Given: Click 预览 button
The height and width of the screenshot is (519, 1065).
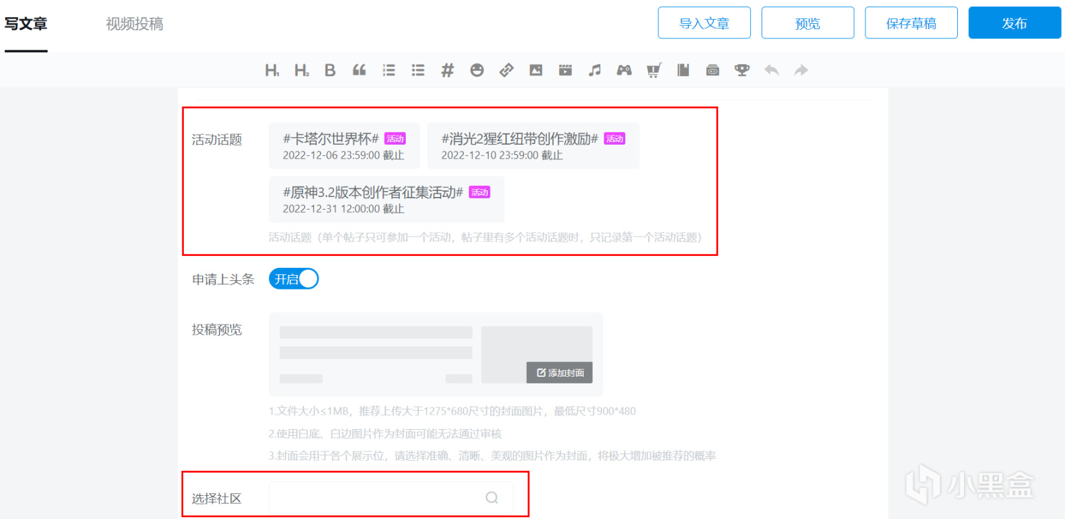Looking at the screenshot, I should coord(808,23).
